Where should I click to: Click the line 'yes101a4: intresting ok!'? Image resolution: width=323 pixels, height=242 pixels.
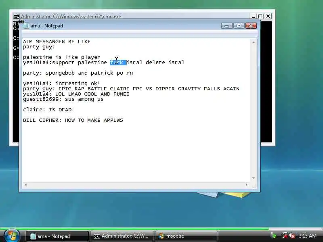[62, 83]
